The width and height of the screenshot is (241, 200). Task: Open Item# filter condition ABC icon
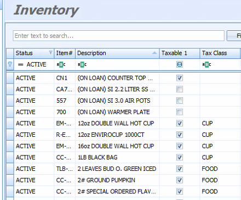[61, 64]
